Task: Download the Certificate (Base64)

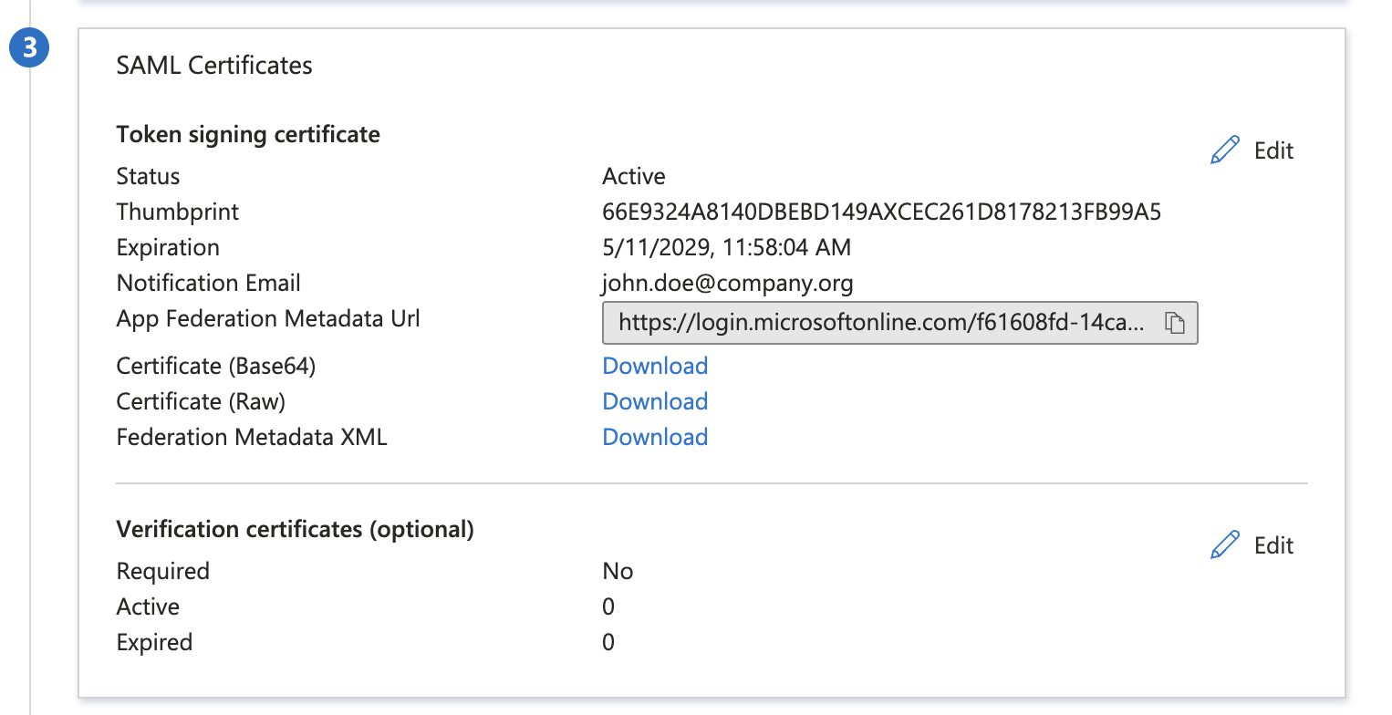Action: (x=655, y=366)
